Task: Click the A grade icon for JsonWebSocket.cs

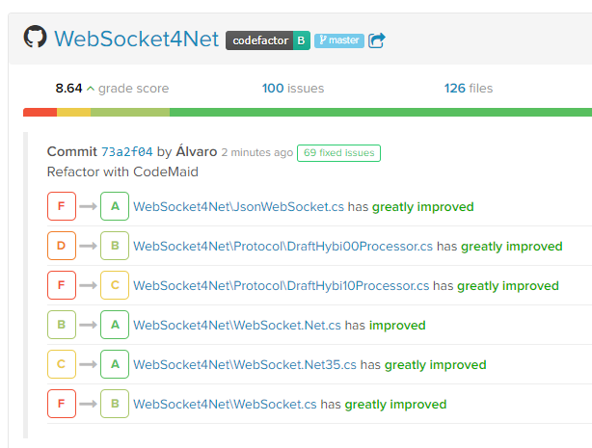Action: 115,206
